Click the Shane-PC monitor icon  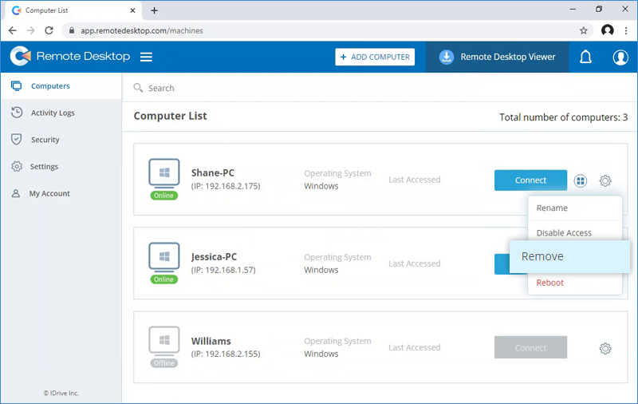click(x=164, y=173)
